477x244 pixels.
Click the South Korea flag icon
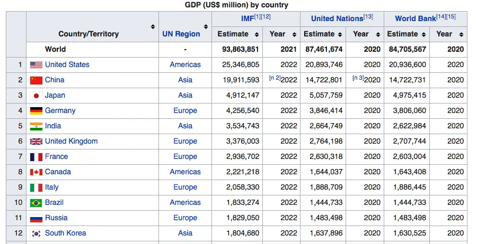(36, 233)
